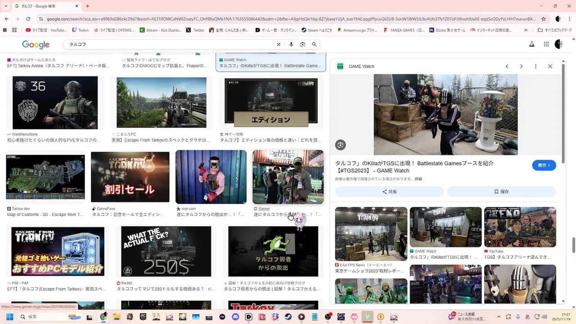Click the 保存 save button

coord(501,192)
